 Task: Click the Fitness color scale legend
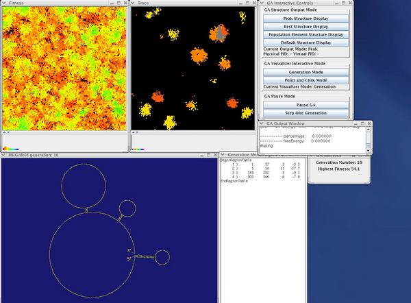[10, 148]
